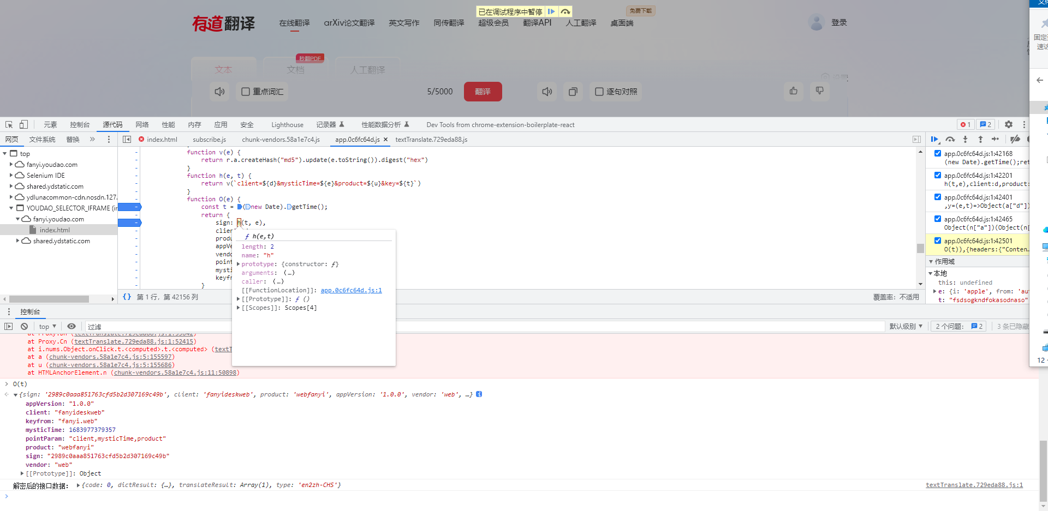
Task: Open the messages badge in DevTools toolbar
Action: click(x=985, y=125)
